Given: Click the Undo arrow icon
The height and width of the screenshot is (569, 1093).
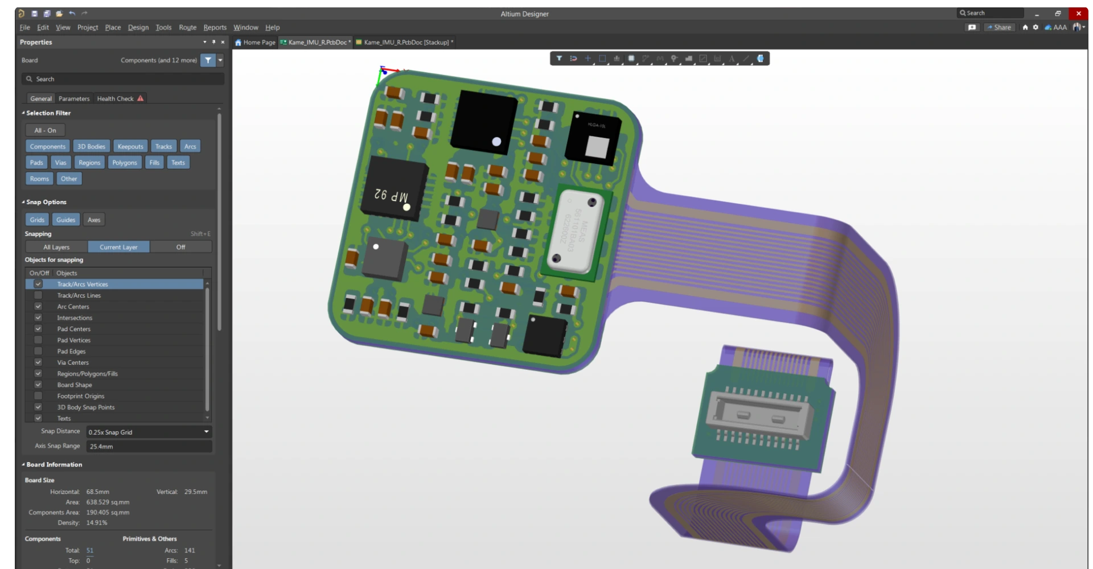Looking at the screenshot, I should tap(72, 13).
